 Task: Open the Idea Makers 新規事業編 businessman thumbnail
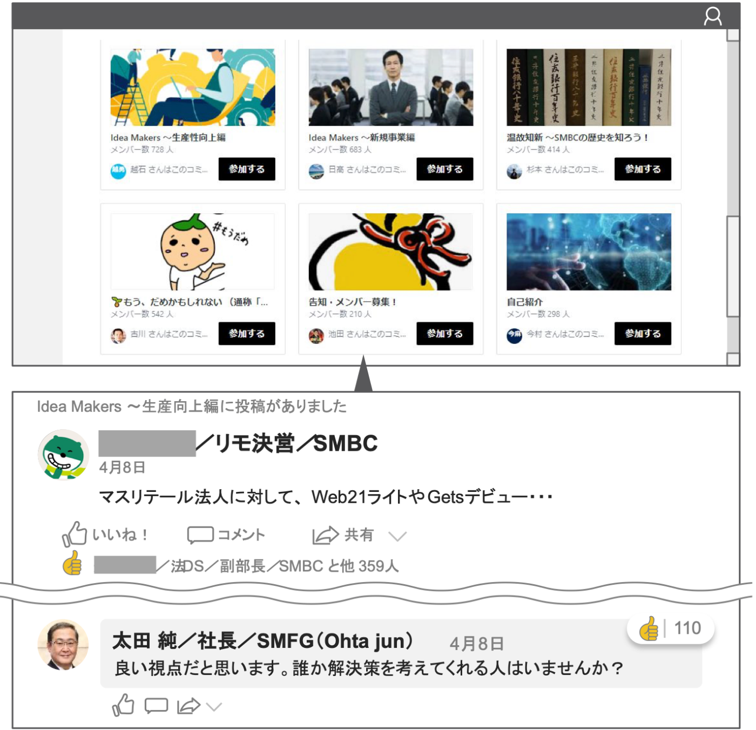coord(391,87)
